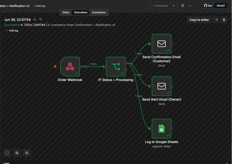Click the green Succeeded status text
Image resolution: width=232 pixels, height=164 pixels.
click(12, 25)
